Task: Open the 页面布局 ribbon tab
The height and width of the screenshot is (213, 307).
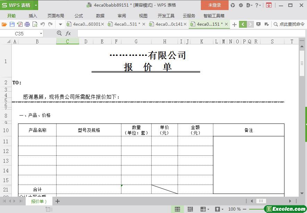Action: coord(56,16)
